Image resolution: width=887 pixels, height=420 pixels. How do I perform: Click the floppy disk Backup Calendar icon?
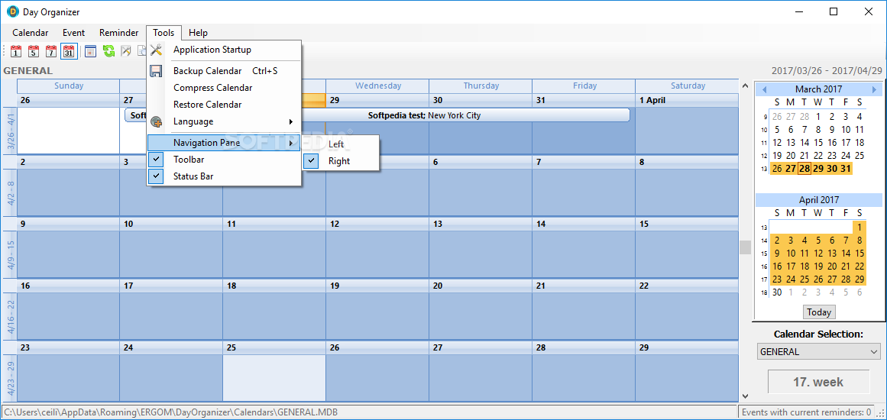click(x=156, y=71)
